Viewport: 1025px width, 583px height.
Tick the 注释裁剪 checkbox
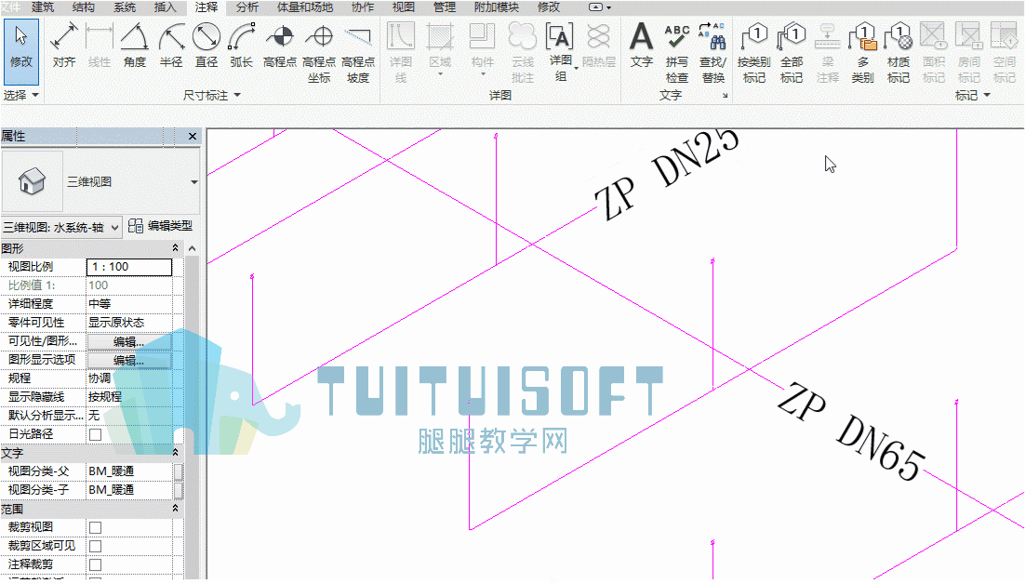(96, 564)
